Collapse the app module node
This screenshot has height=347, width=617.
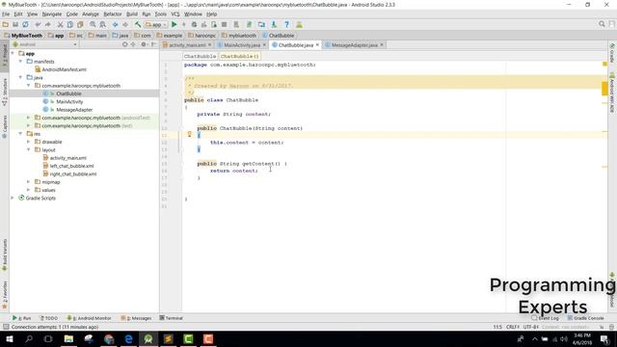(13, 53)
